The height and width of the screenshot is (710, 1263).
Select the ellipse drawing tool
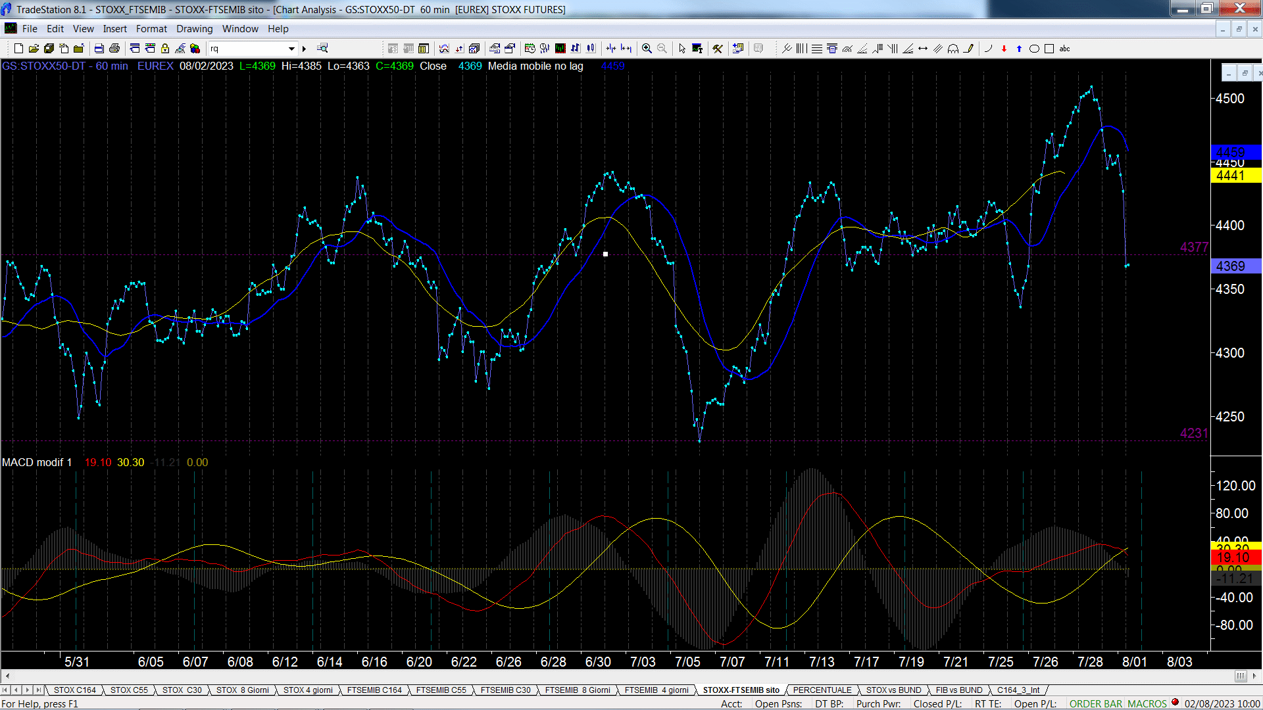(1034, 49)
